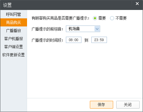Show the 软件更新设置 page
The image size is (143, 112).
[x=14, y=55]
